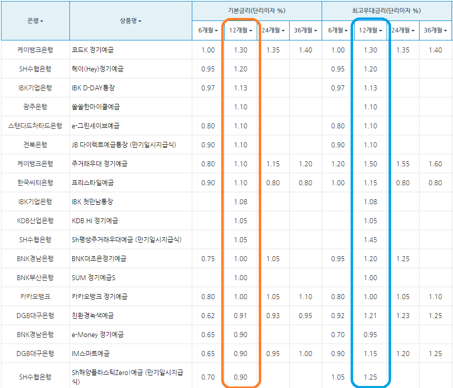The image size is (453, 388).
Task: Click the 0.62 rate for 친환경녹색예금
Action: (208, 316)
